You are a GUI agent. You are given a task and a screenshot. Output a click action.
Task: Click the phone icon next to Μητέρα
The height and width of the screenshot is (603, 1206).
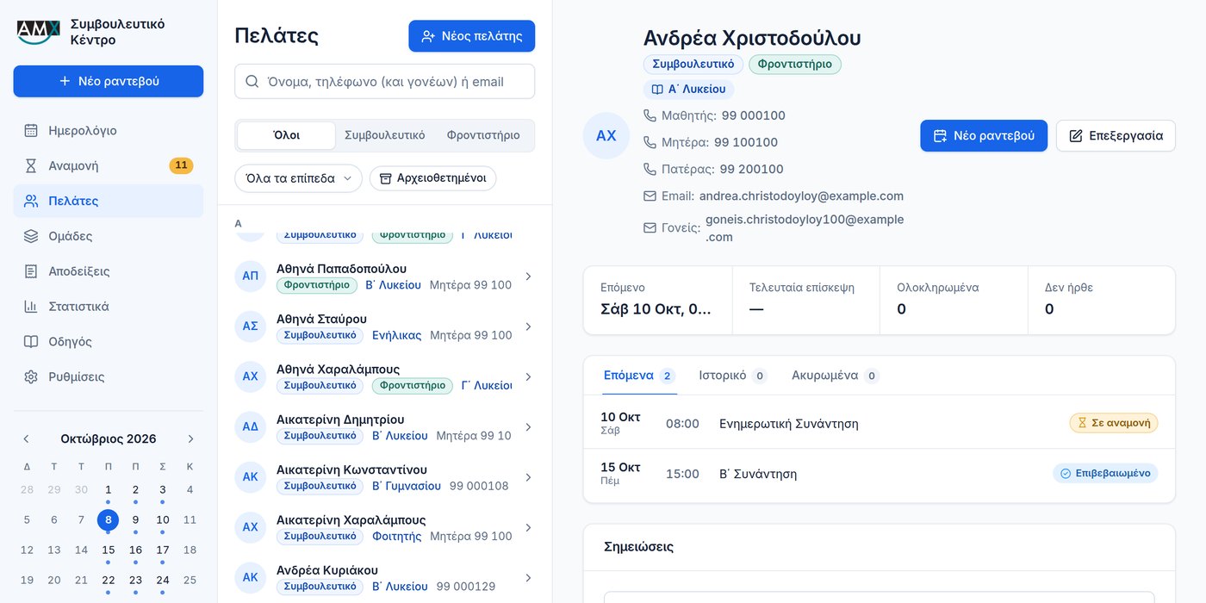click(x=650, y=142)
